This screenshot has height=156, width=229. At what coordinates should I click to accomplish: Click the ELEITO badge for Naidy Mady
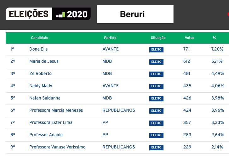tap(156, 86)
